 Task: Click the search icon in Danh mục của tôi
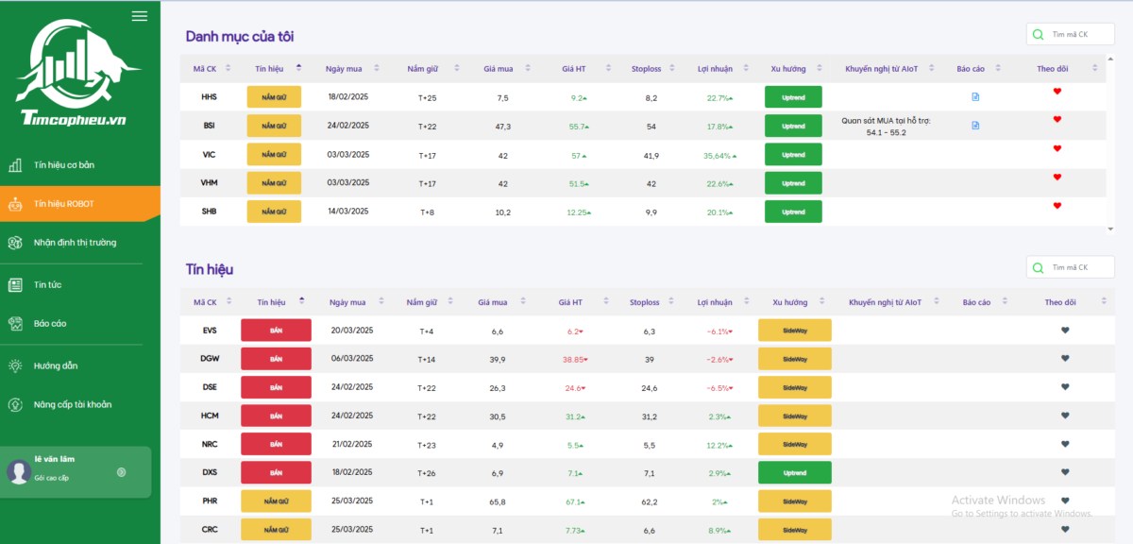[1039, 34]
